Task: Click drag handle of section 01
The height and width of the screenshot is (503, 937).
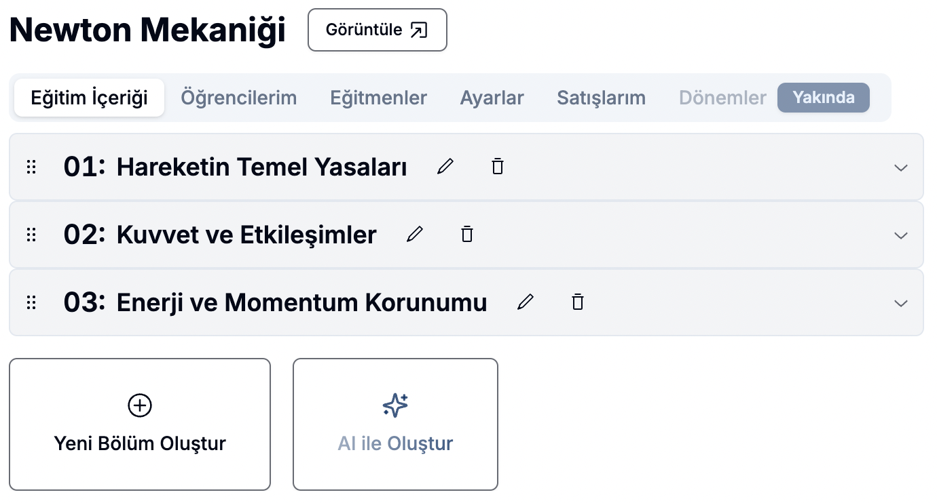Action: pos(31,167)
